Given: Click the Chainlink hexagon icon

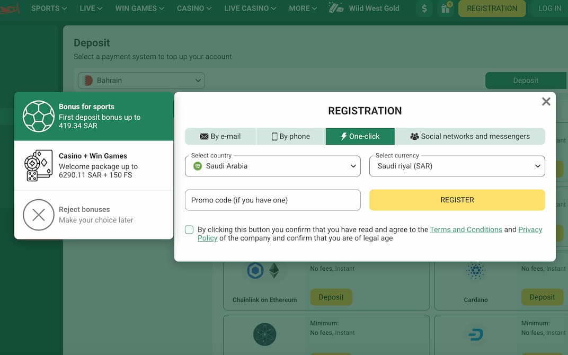Looking at the screenshot, I should click(255, 270).
